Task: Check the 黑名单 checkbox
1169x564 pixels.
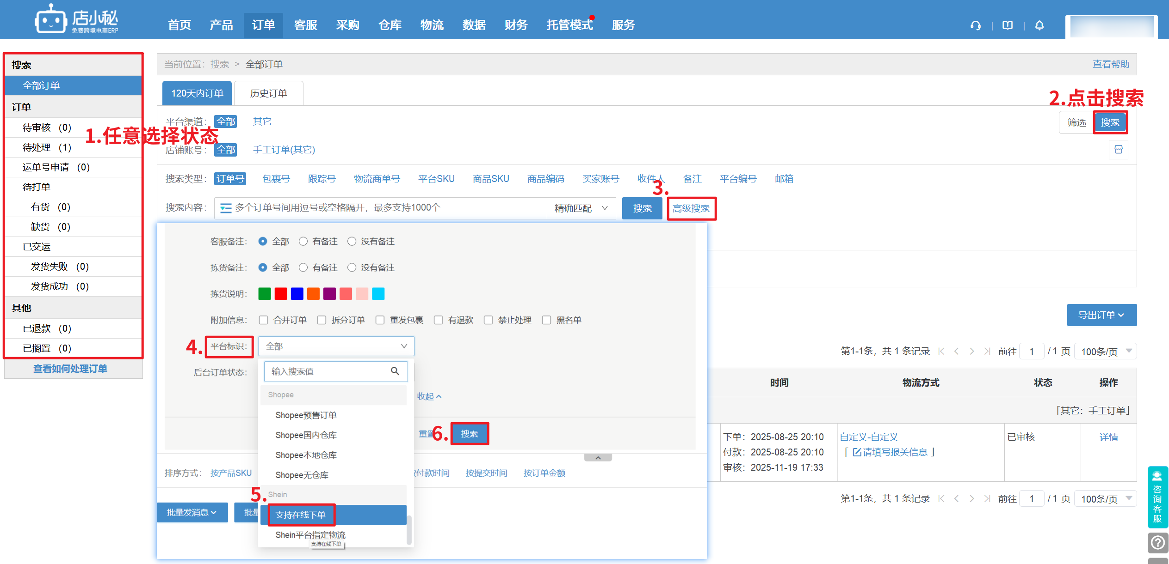Action: 547,320
